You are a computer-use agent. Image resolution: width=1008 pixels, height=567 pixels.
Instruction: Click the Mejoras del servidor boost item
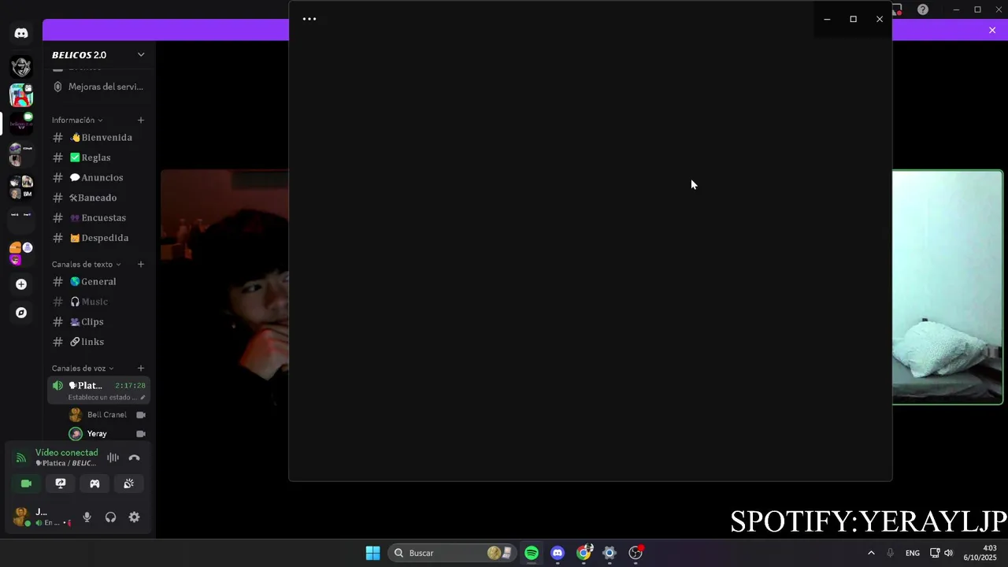tap(98, 87)
